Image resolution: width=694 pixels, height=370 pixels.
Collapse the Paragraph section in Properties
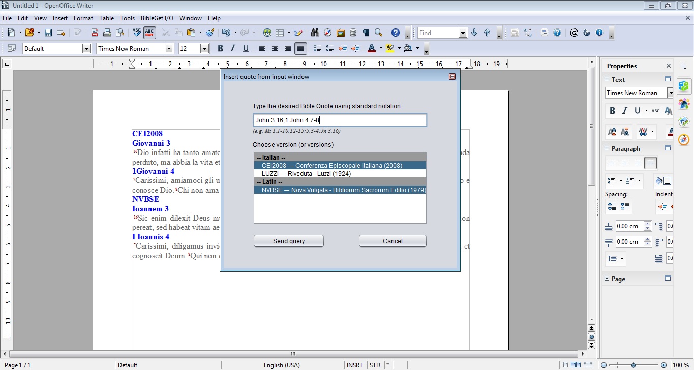(607, 148)
